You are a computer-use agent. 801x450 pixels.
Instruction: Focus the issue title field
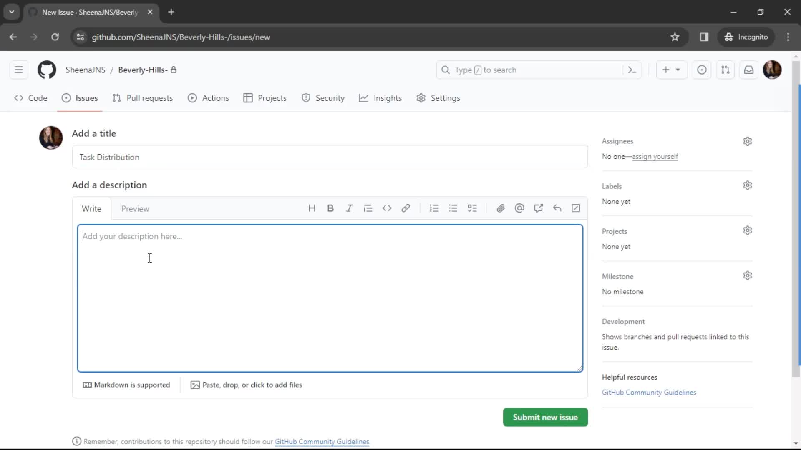(x=330, y=157)
